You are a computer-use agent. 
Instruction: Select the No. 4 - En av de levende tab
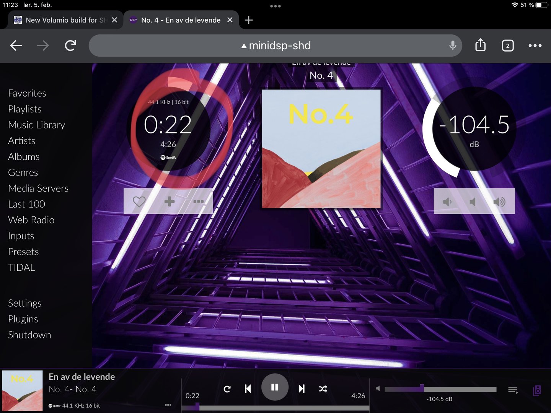tap(181, 20)
